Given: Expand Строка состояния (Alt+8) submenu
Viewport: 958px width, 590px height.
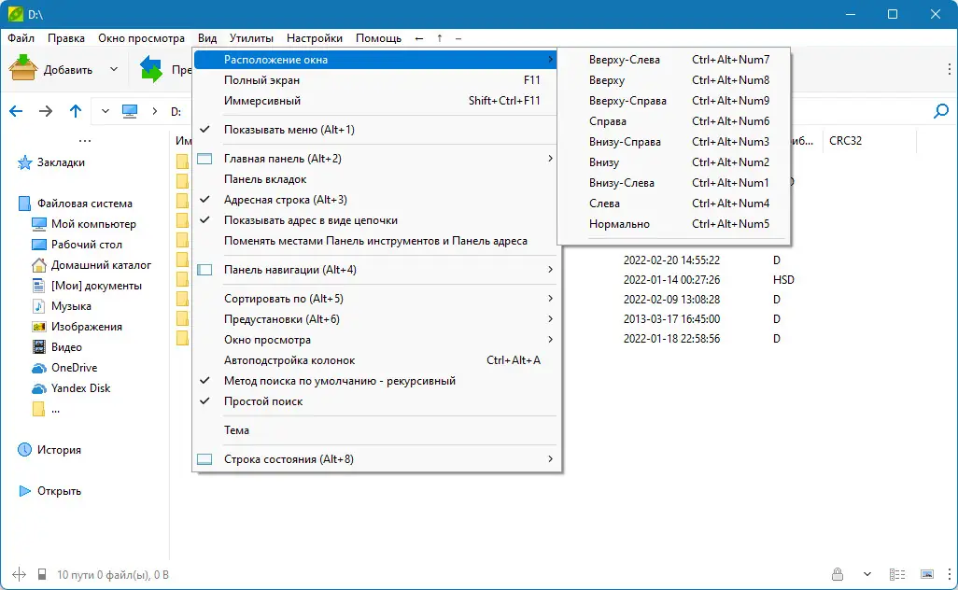Looking at the screenshot, I should coord(375,459).
